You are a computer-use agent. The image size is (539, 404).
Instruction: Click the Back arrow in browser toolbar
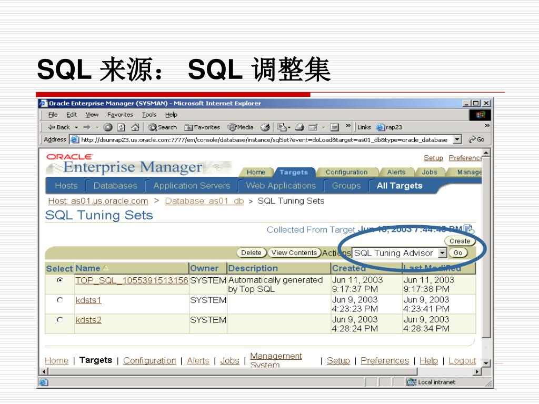[x=58, y=127]
